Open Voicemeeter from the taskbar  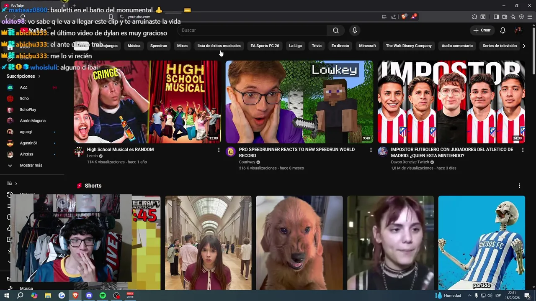pos(130,296)
